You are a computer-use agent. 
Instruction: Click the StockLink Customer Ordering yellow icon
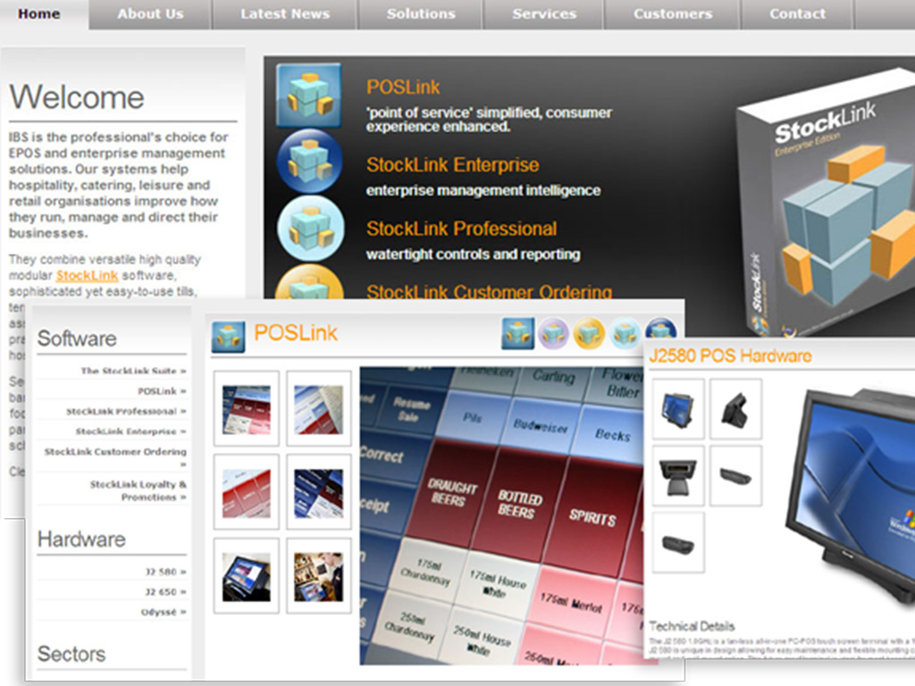pyautogui.click(x=309, y=284)
